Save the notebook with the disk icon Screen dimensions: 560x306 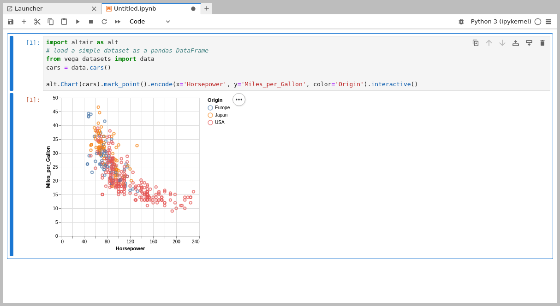pyautogui.click(x=11, y=22)
